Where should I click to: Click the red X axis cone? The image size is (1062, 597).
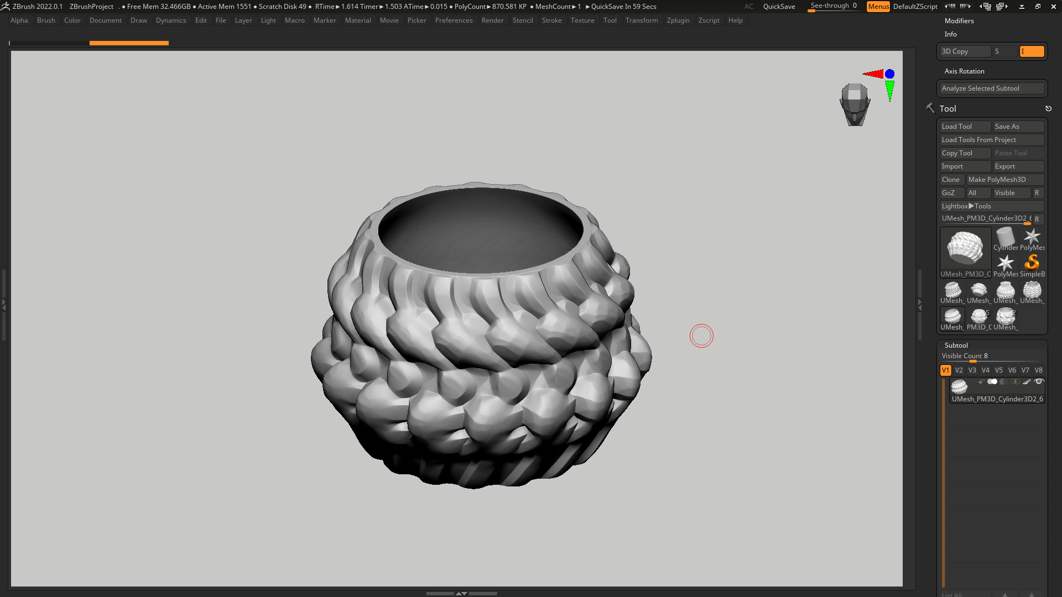tap(873, 74)
